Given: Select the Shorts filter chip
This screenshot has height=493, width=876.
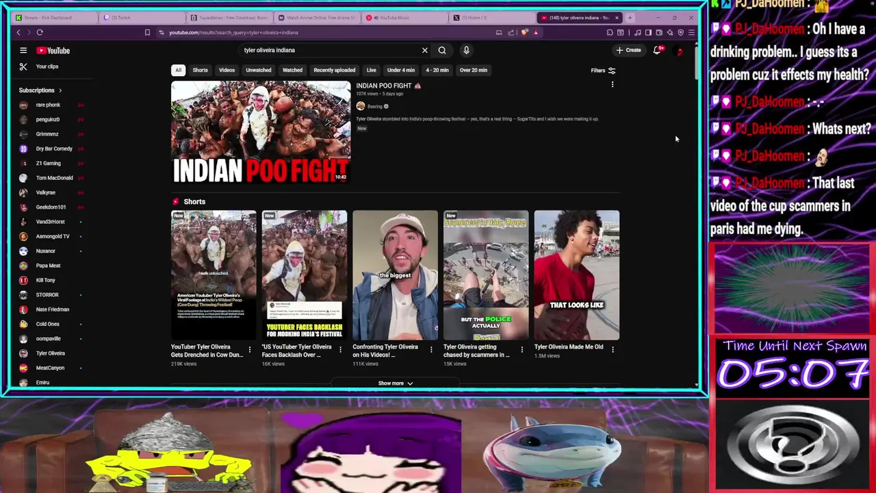Looking at the screenshot, I should point(200,70).
